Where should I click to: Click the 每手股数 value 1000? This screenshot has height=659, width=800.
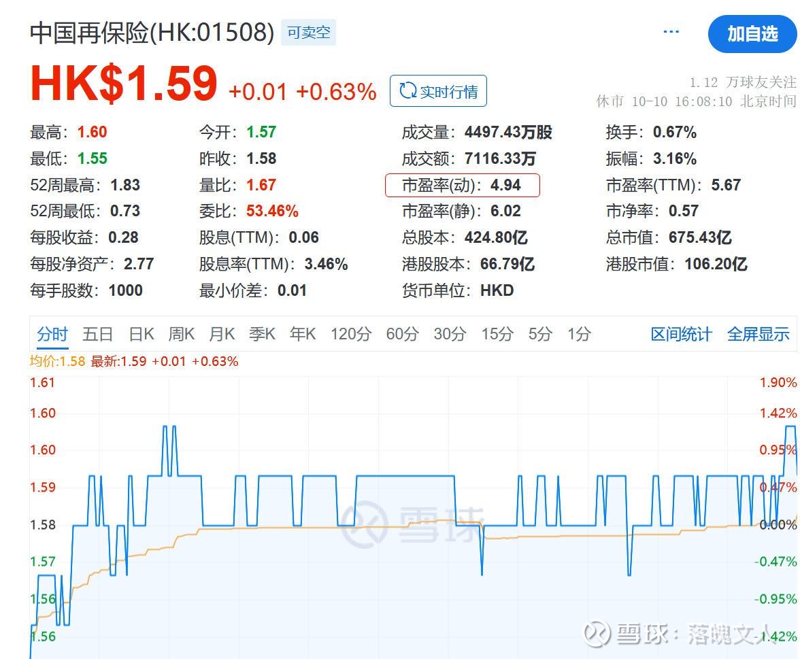(x=125, y=290)
